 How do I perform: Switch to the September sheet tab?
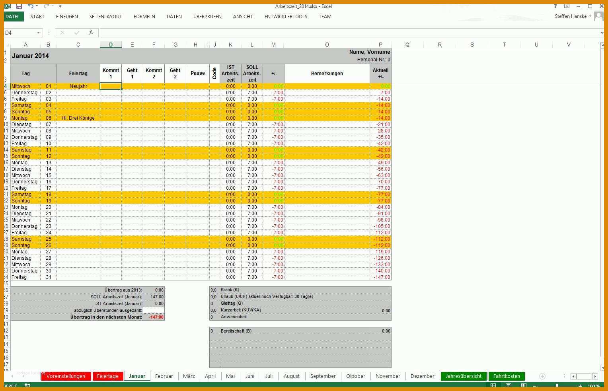pos(323,376)
